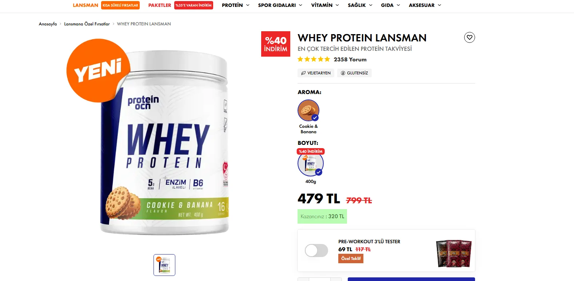574x281 pixels.
Task: Click the five-star rating icons
Action: pyautogui.click(x=314, y=59)
